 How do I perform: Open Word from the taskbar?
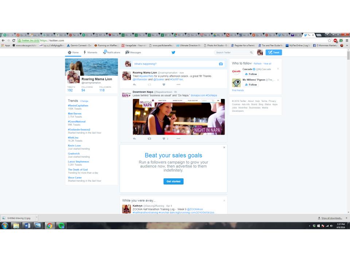click(x=27, y=226)
